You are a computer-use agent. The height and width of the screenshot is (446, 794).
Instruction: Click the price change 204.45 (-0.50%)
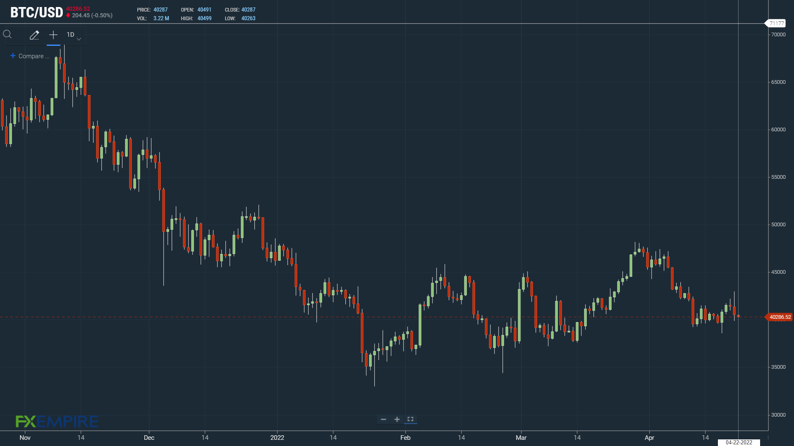pyautogui.click(x=92, y=15)
